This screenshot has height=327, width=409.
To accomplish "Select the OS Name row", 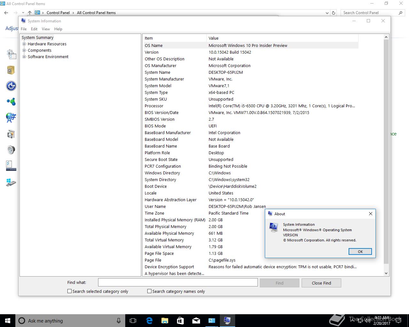I will (x=251, y=46).
